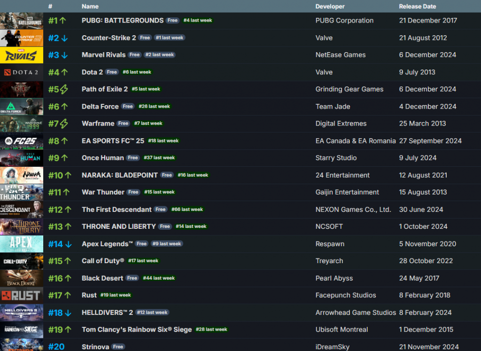Click the up arrow next to rank #11
The image size is (481, 351).
pyautogui.click(x=66, y=192)
